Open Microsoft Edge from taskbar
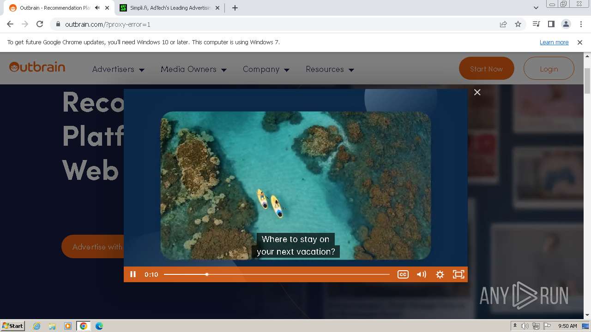The image size is (591, 332). point(99,326)
